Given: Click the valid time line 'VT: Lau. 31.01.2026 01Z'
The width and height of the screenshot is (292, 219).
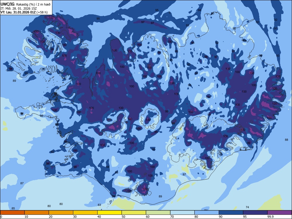Looking at the screenshot, I should [18, 12].
